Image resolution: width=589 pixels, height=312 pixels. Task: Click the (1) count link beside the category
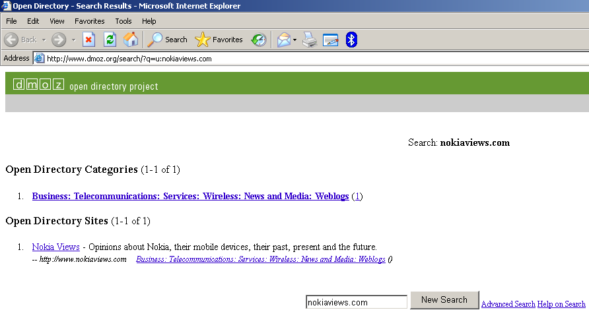tap(357, 196)
